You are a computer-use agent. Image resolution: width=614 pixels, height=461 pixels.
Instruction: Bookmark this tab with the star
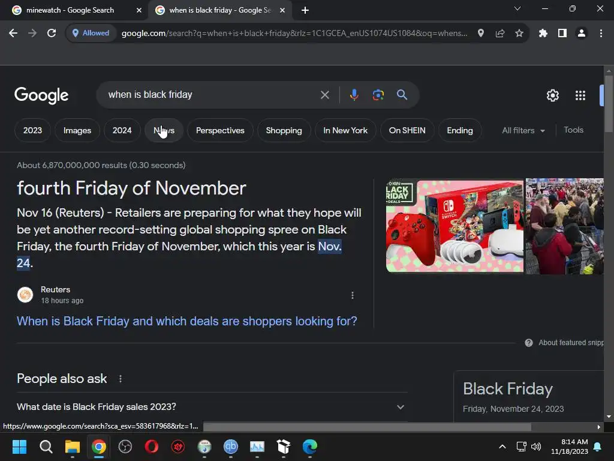(519, 34)
